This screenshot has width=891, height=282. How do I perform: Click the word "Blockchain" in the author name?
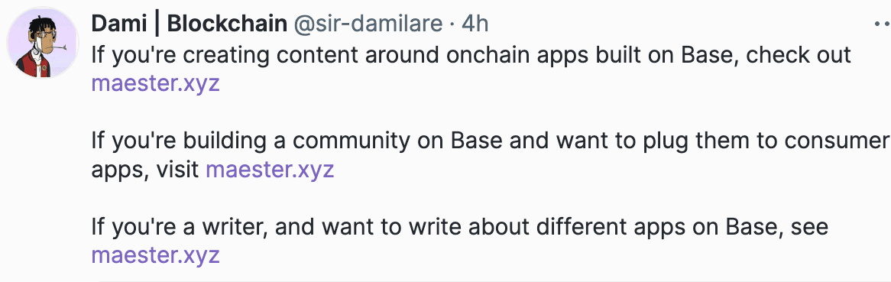[x=227, y=24]
